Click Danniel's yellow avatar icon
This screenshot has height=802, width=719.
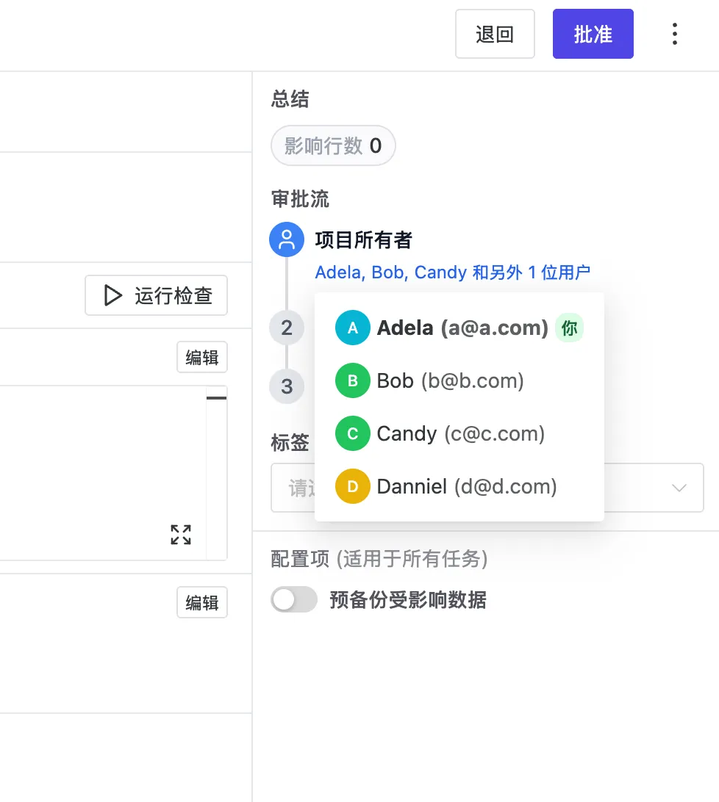coord(352,486)
